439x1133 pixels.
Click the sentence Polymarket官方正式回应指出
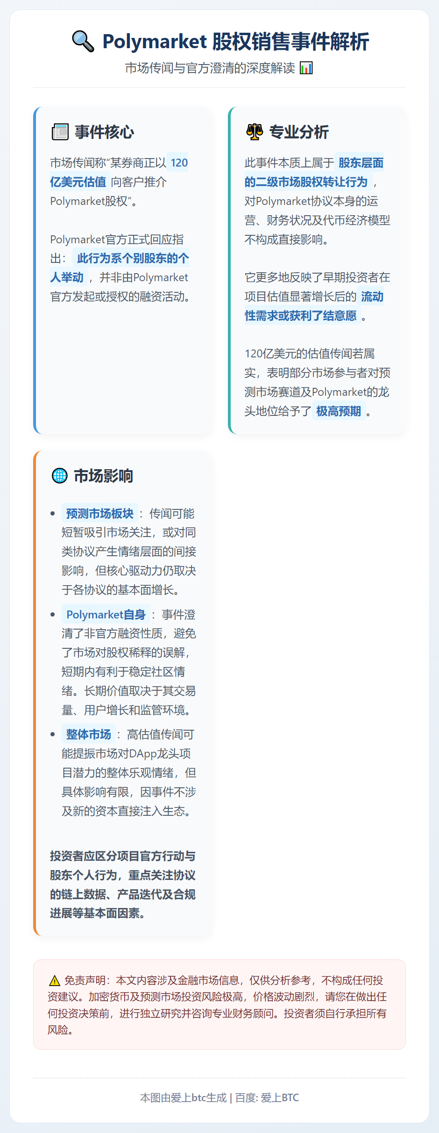click(120, 268)
